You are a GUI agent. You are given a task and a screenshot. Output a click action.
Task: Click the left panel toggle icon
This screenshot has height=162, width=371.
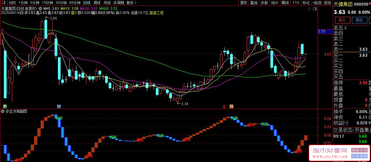(x=4, y=3)
